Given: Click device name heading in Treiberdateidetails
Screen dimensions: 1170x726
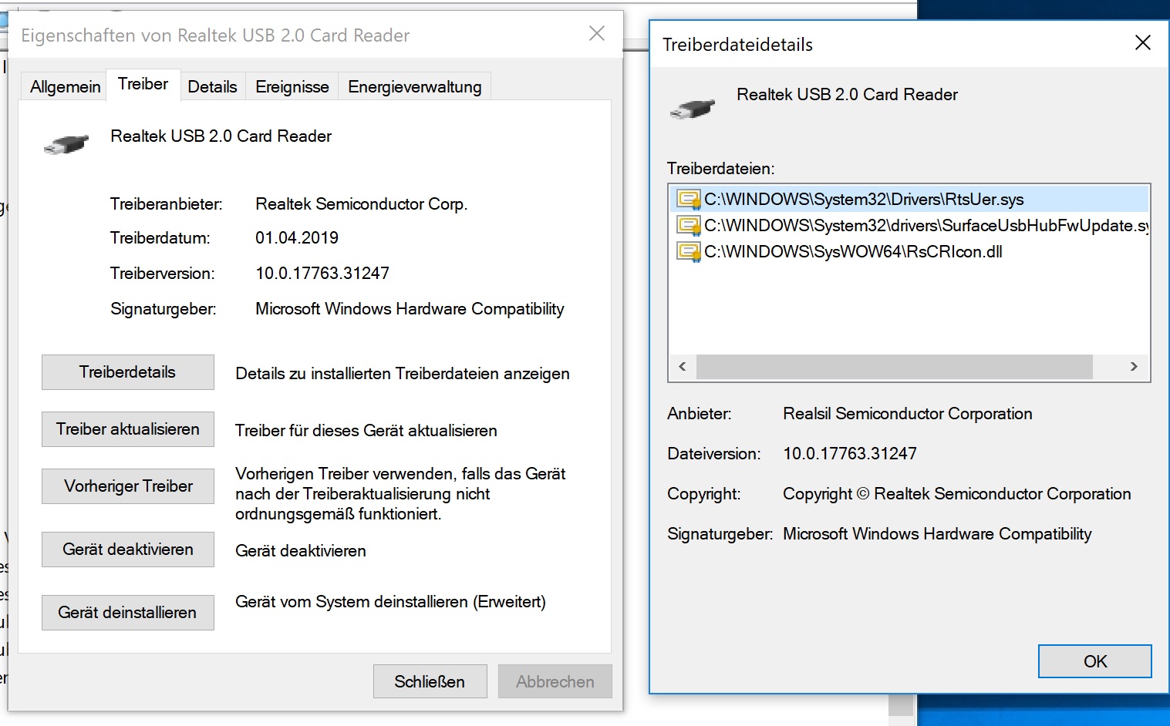Looking at the screenshot, I should 847,95.
